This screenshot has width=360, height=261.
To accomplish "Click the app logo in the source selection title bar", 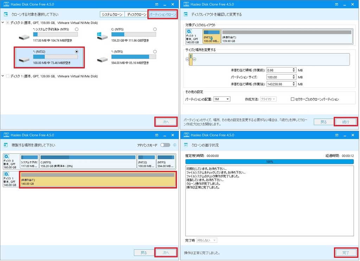I will click(6, 4).
